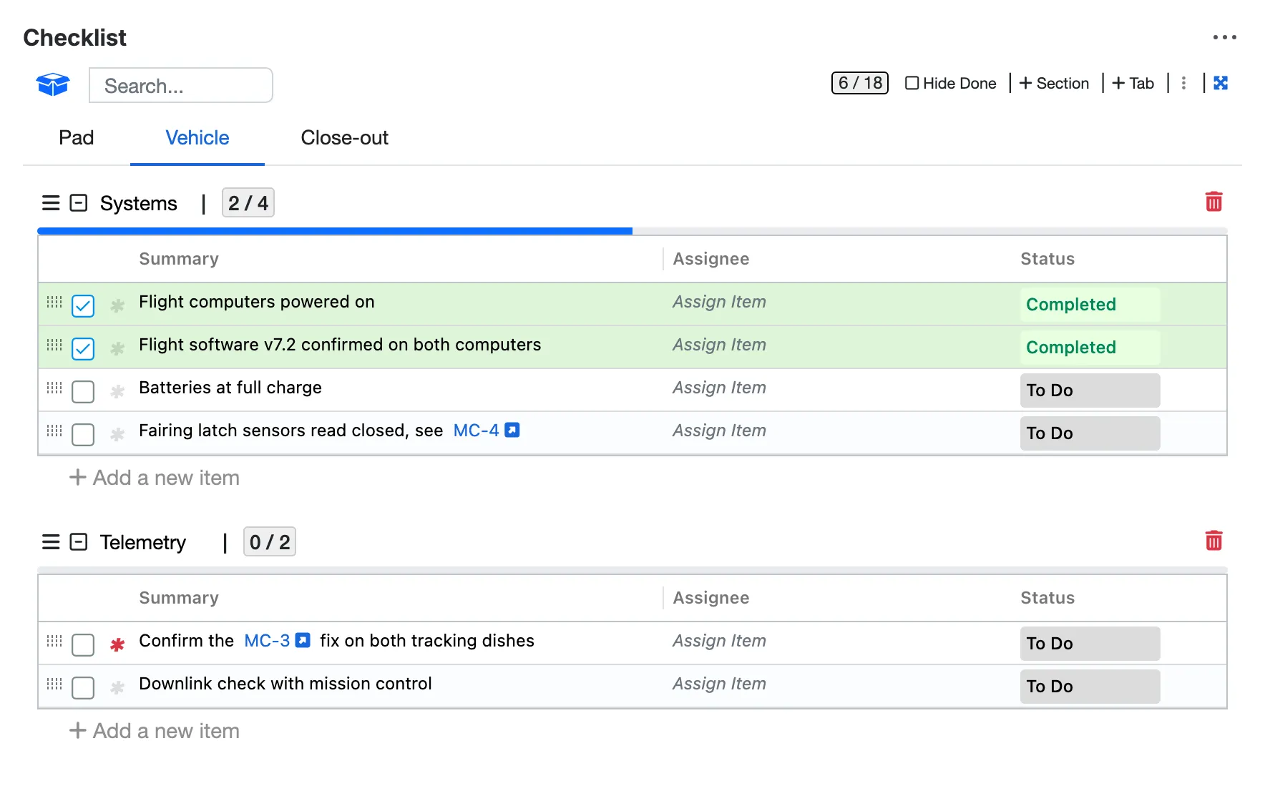The image size is (1265, 791).
Task: Grab the drag handle of Batteries at full charge
Action: pos(54,388)
